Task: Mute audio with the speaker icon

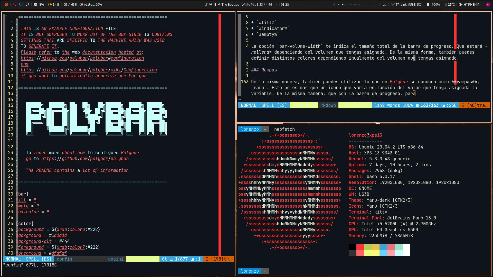Action: click(334, 4)
